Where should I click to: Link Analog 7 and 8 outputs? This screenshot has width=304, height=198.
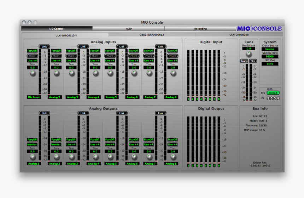(x=160, y=113)
